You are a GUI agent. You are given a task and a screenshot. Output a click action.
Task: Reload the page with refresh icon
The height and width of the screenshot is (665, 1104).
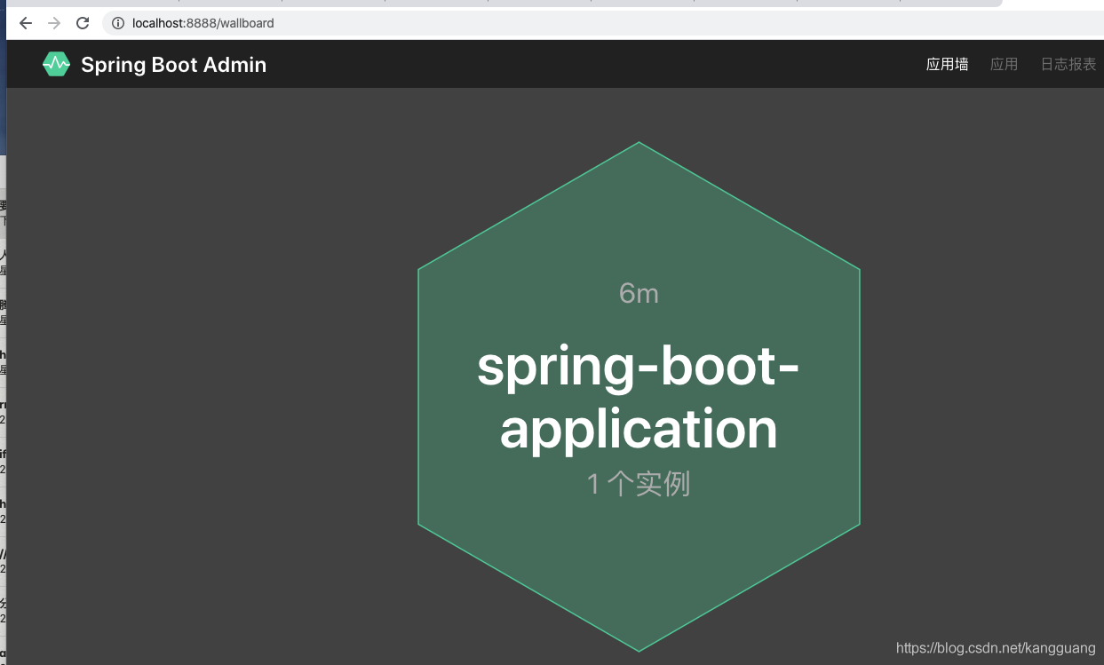tap(83, 23)
